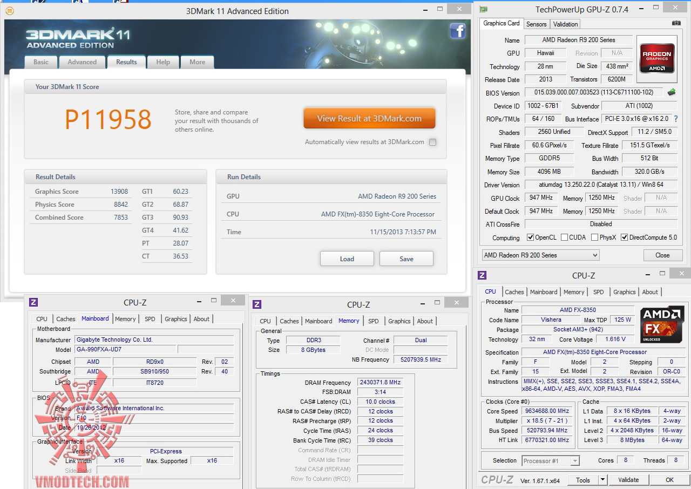
Task: Click the GPU-Z screenshot camera icon
Action: point(676,23)
